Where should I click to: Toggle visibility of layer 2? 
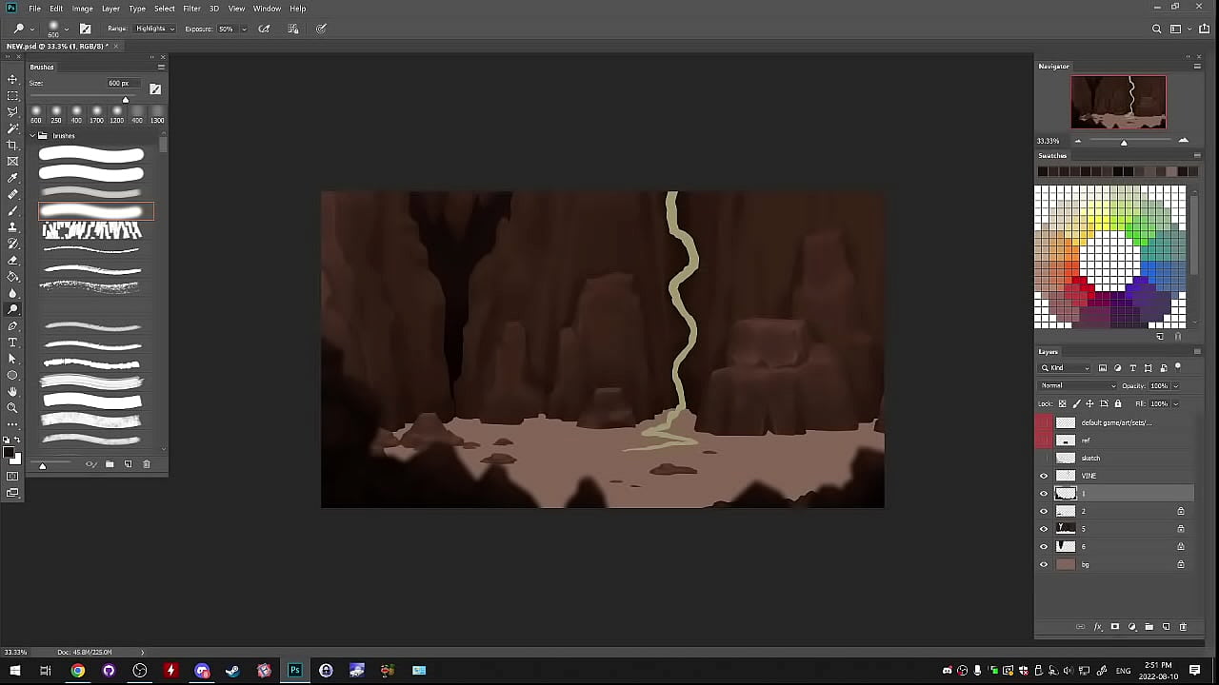click(x=1044, y=511)
